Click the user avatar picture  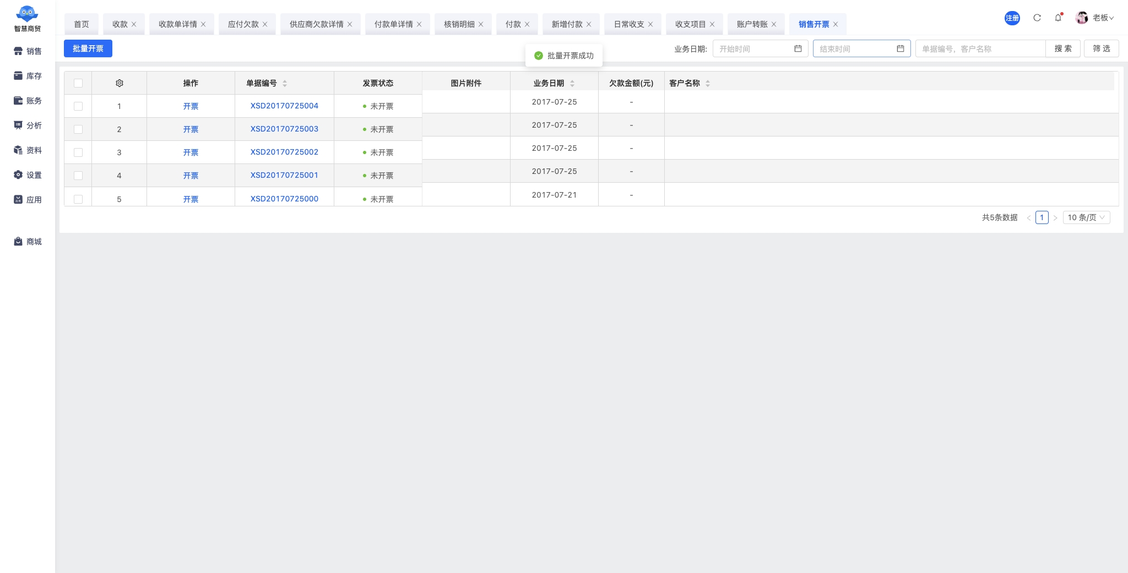click(x=1082, y=18)
